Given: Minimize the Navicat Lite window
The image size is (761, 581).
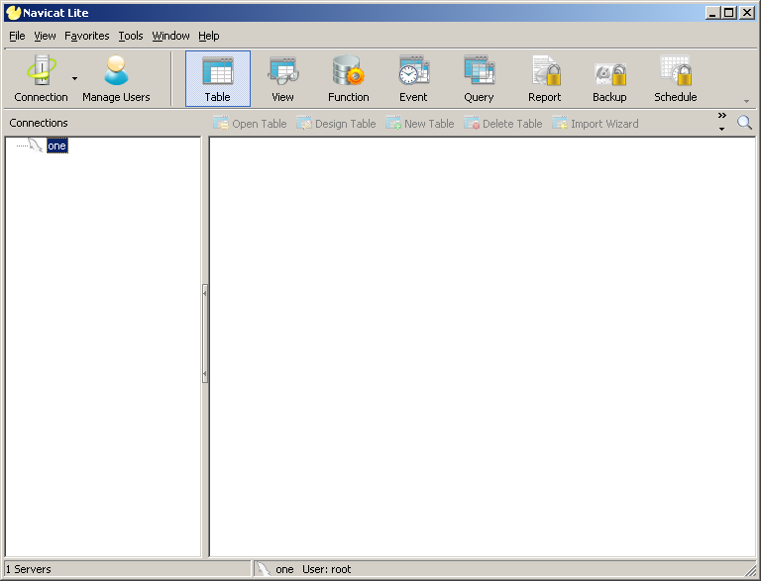Looking at the screenshot, I should point(712,13).
